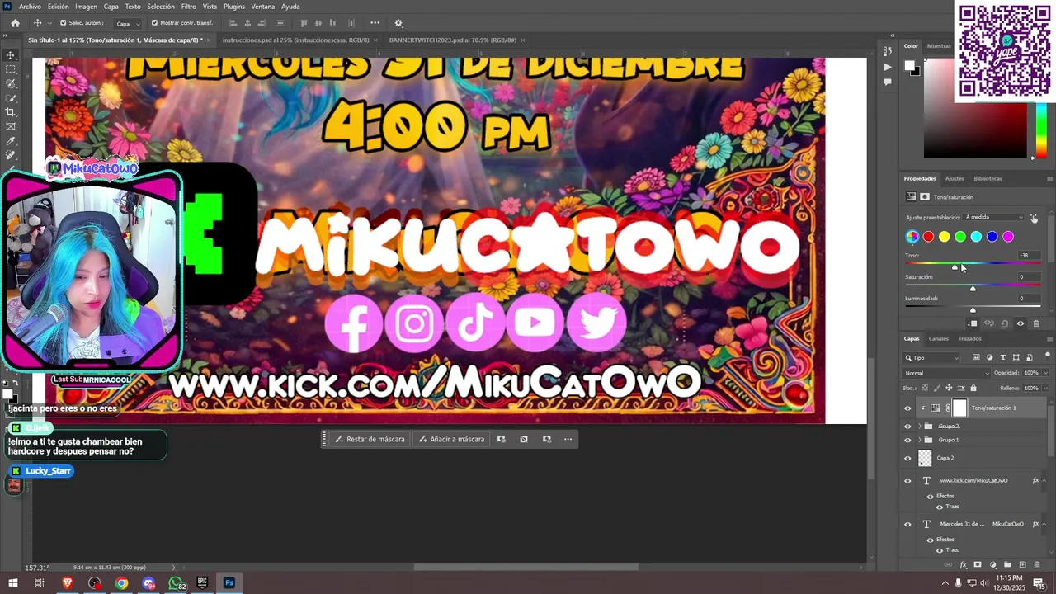Open the Ventana menu
This screenshot has width=1056, height=594.
point(262,7)
